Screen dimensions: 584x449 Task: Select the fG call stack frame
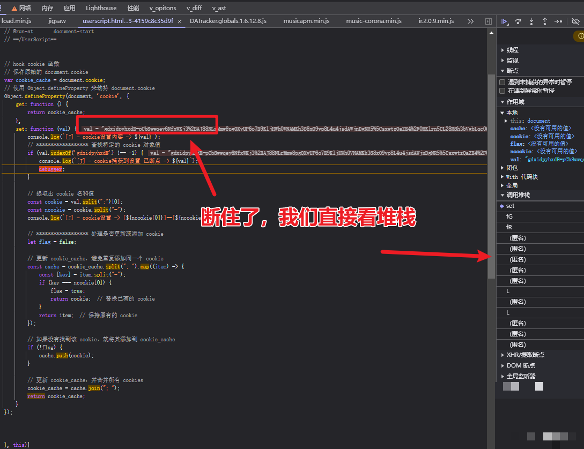coord(509,216)
